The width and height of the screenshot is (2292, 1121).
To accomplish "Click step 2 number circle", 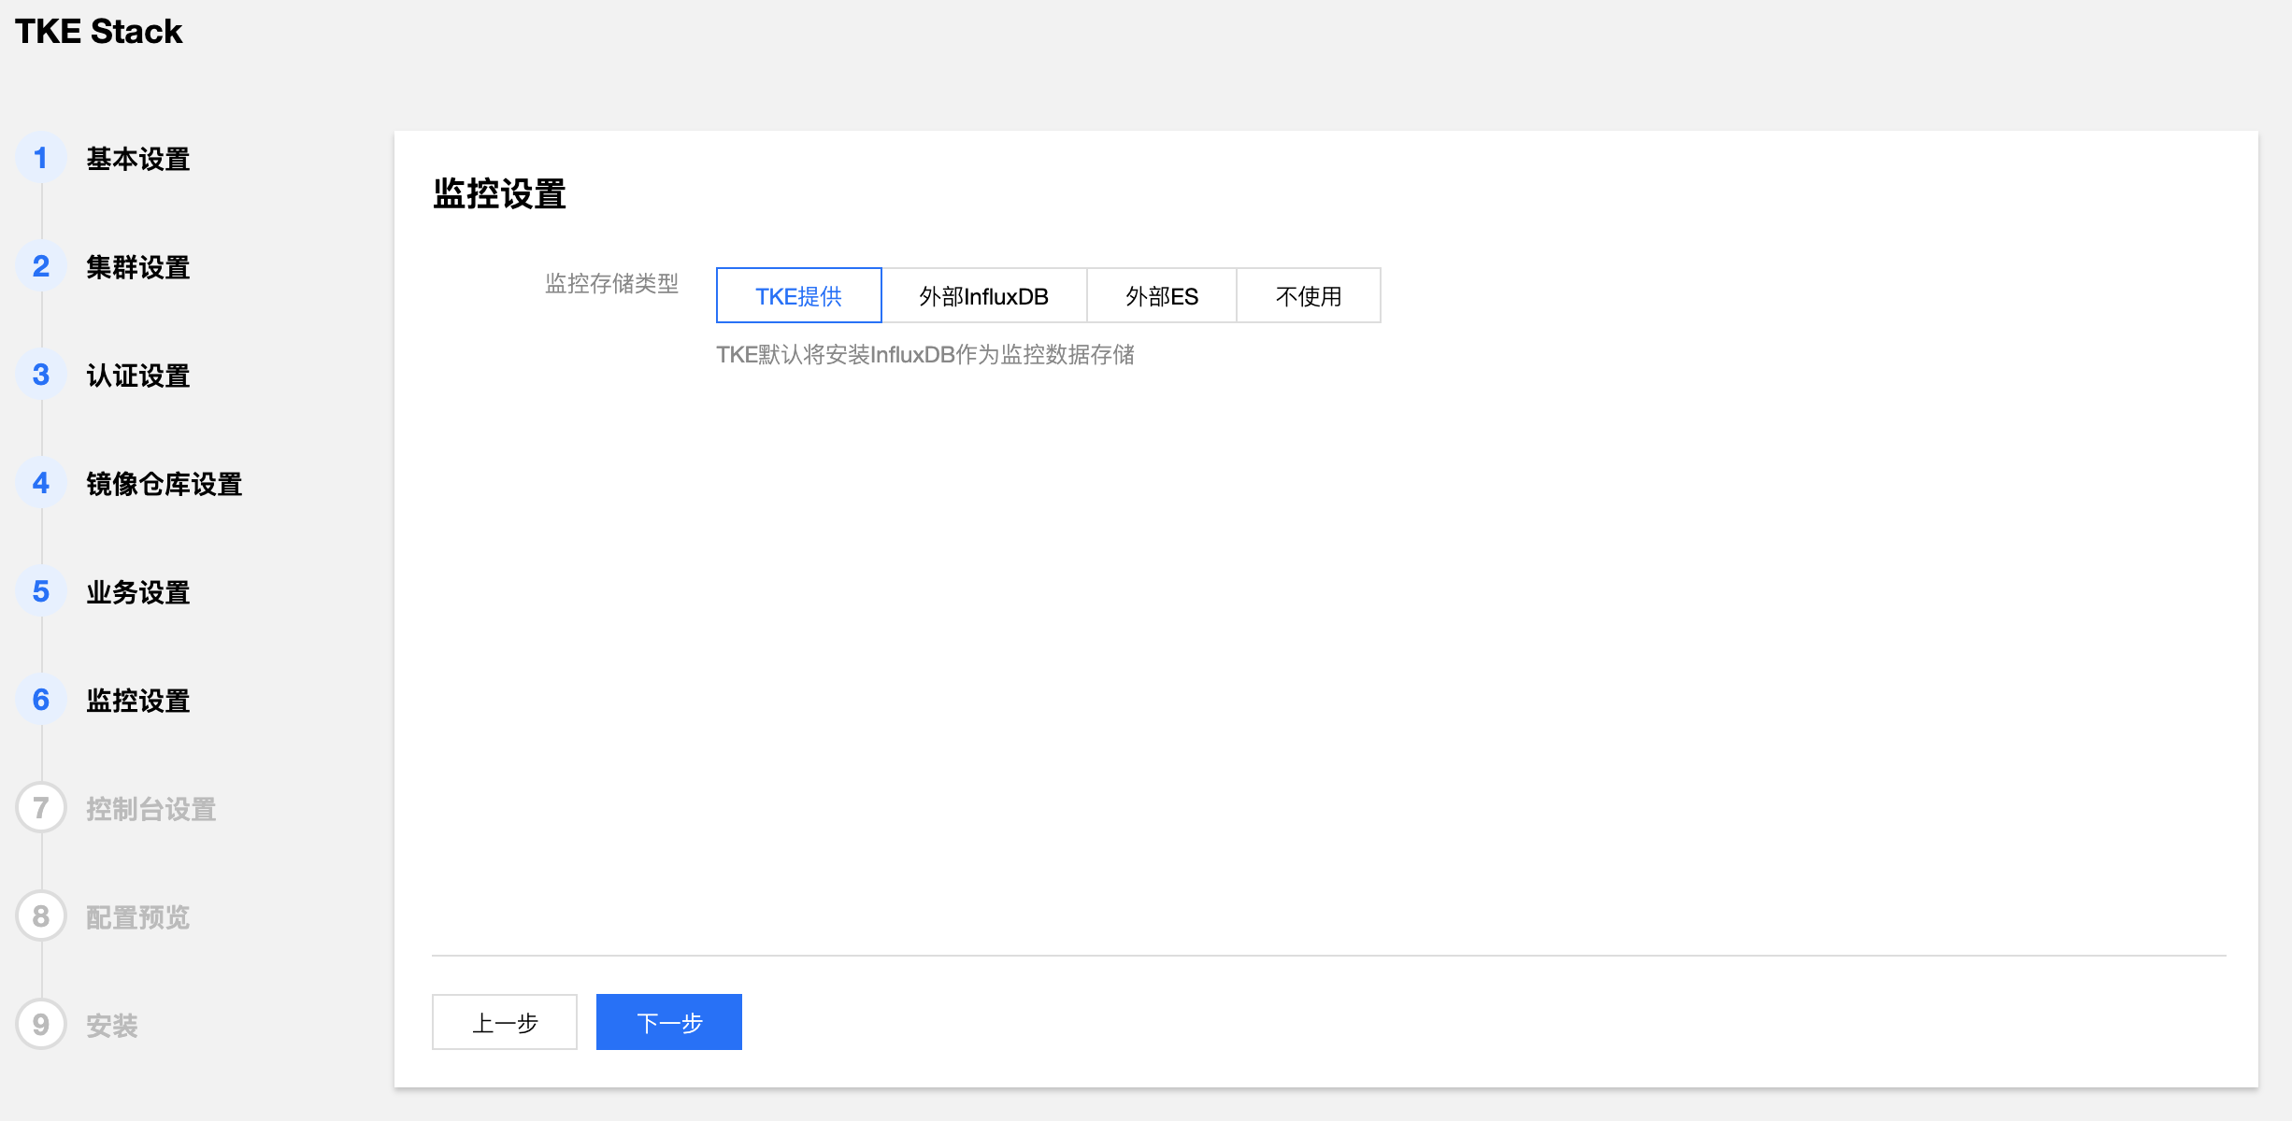I will click(41, 266).
